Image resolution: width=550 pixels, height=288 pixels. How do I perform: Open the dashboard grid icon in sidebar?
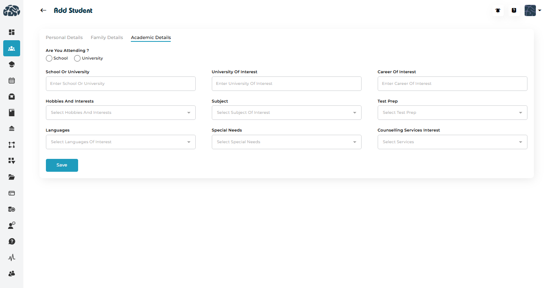[x=12, y=32]
